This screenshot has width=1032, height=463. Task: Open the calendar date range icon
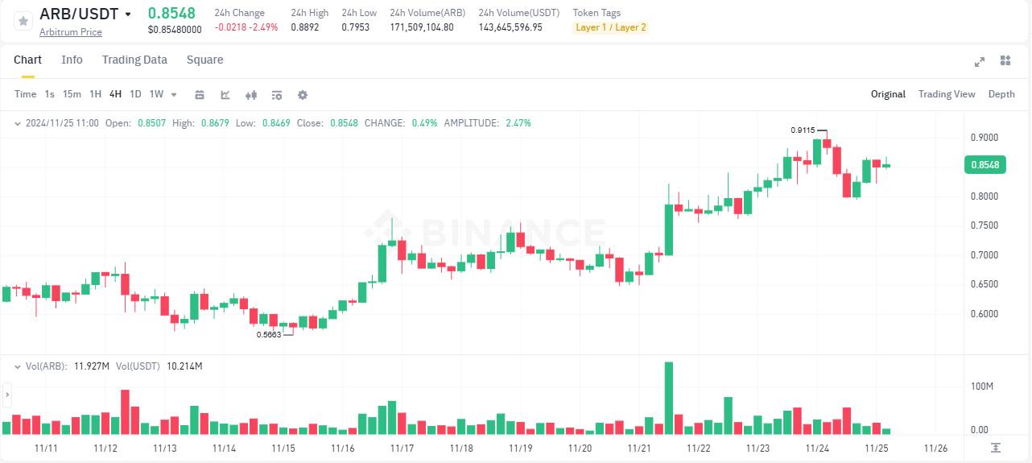tap(200, 94)
